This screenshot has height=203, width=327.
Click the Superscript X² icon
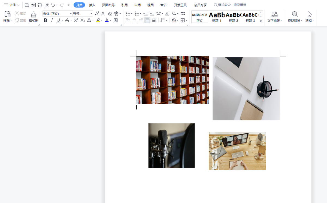(x=76, y=20)
